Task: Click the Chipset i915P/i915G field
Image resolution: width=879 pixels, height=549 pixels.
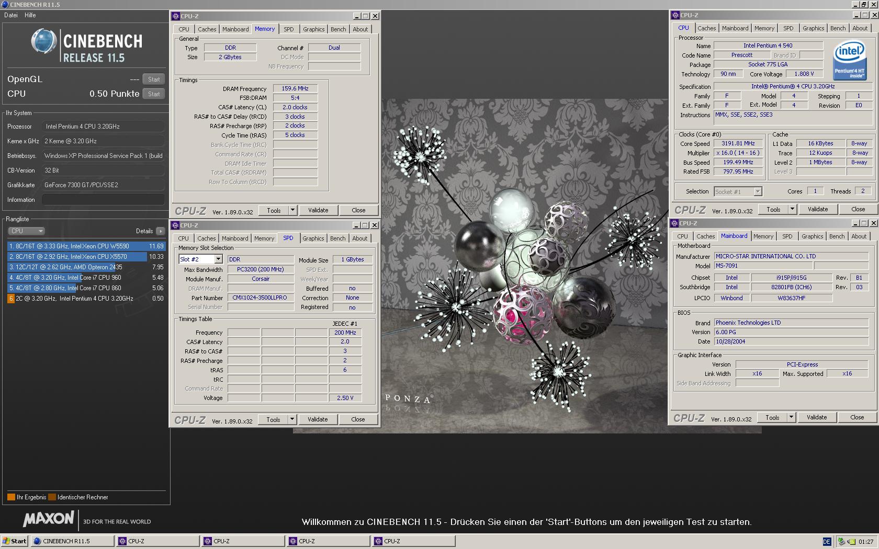Action: pos(791,278)
